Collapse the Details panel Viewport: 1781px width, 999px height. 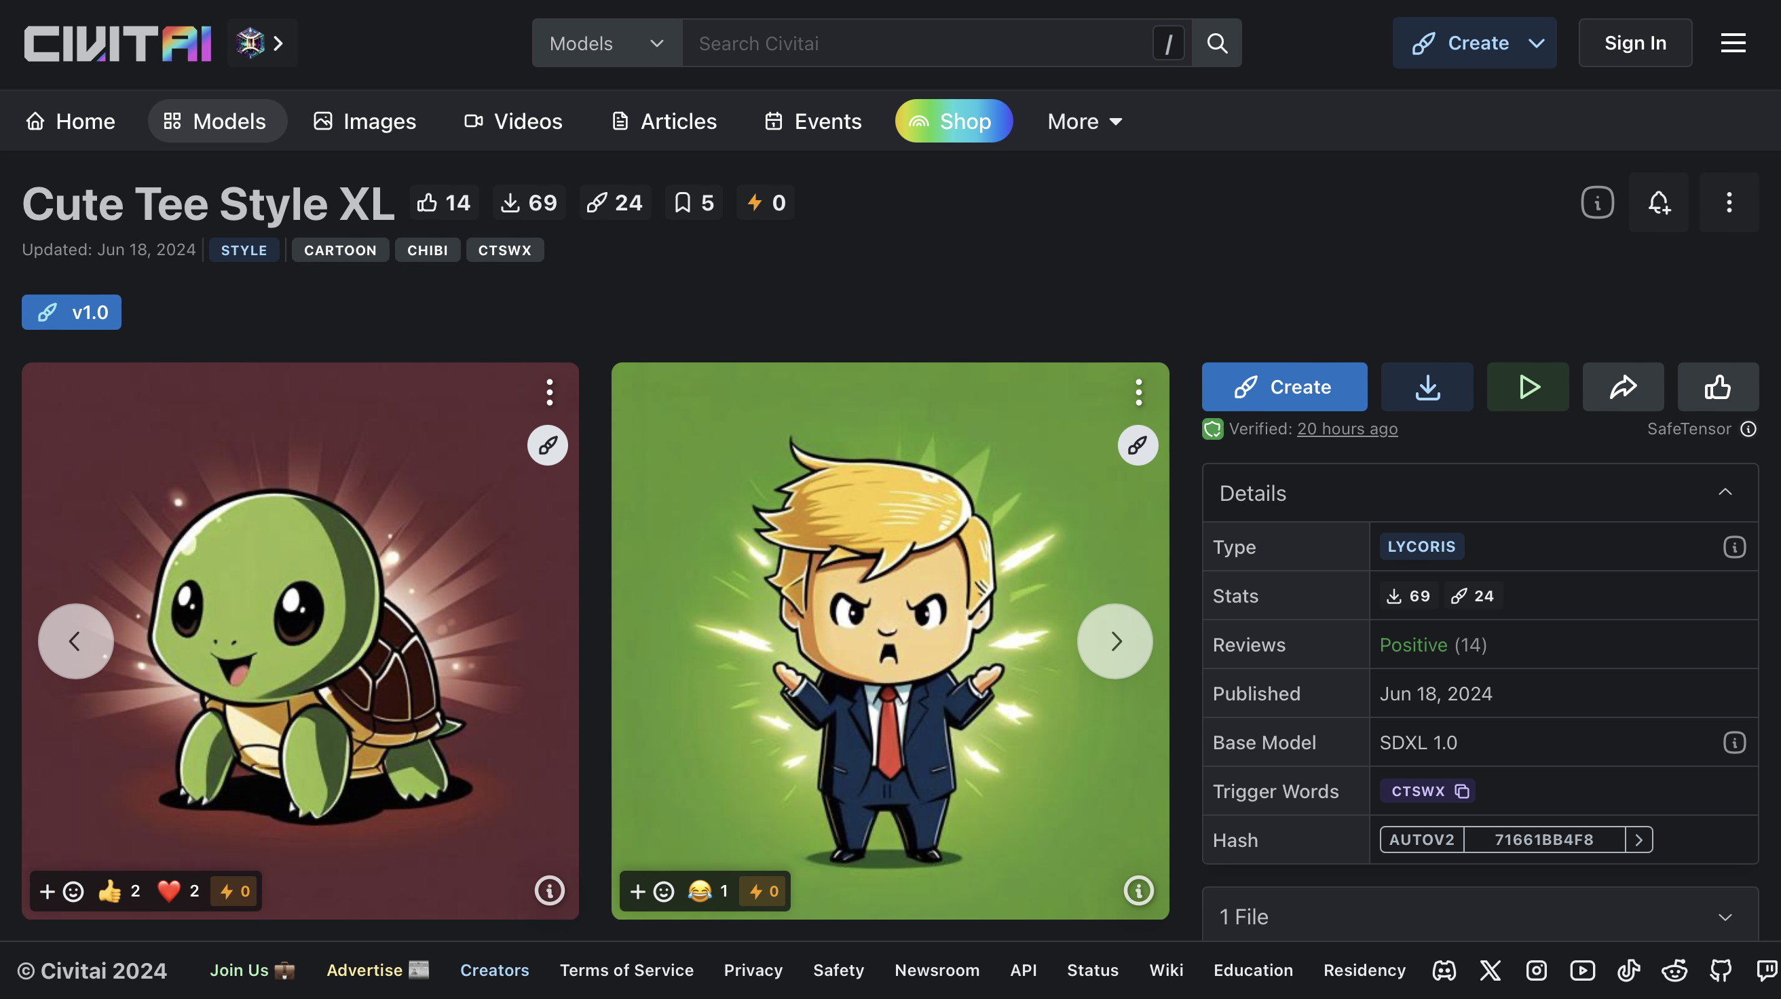tap(1724, 492)
